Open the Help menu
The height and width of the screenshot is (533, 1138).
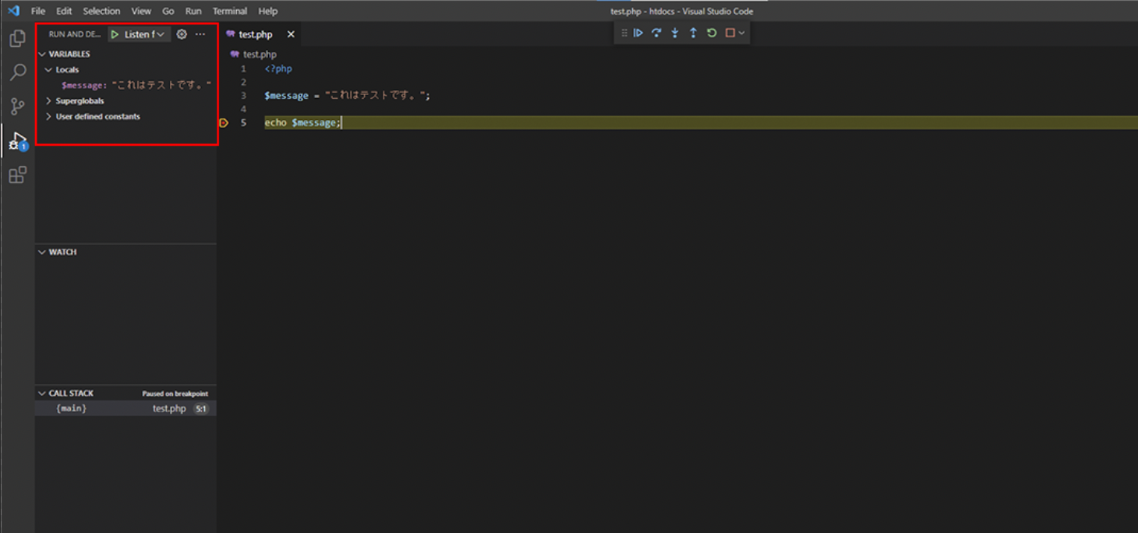(268, 11)
